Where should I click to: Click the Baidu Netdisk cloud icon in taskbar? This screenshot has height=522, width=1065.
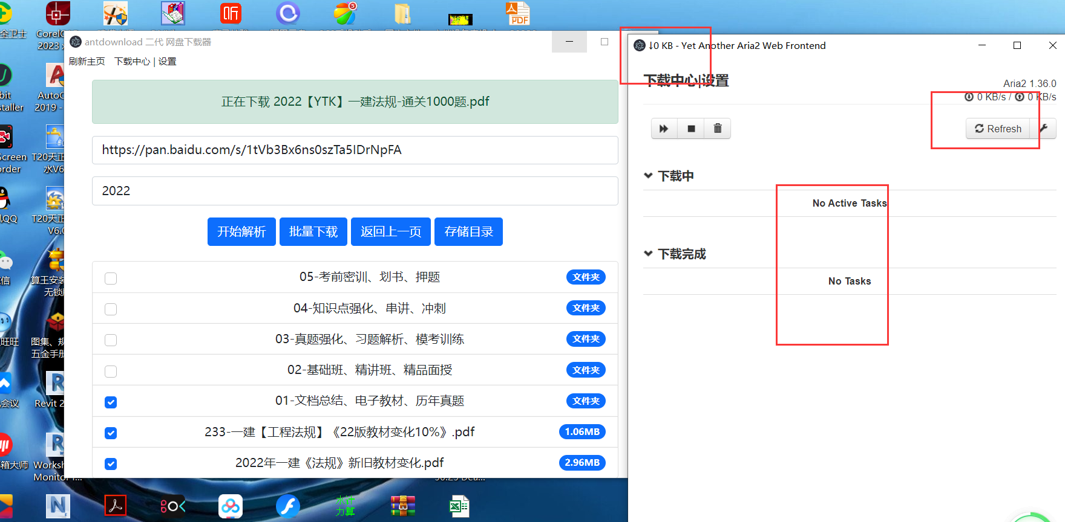pos(231,506)
